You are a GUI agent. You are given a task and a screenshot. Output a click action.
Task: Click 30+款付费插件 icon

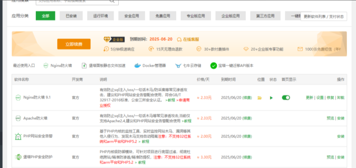199,49
